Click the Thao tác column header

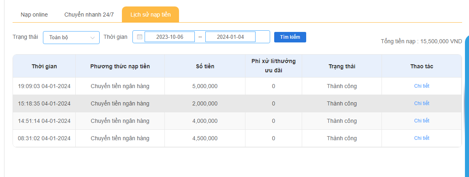point(421,66)
